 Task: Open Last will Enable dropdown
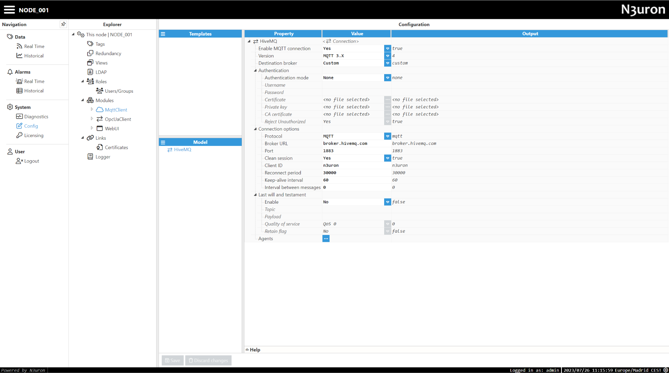coord(387,202)
